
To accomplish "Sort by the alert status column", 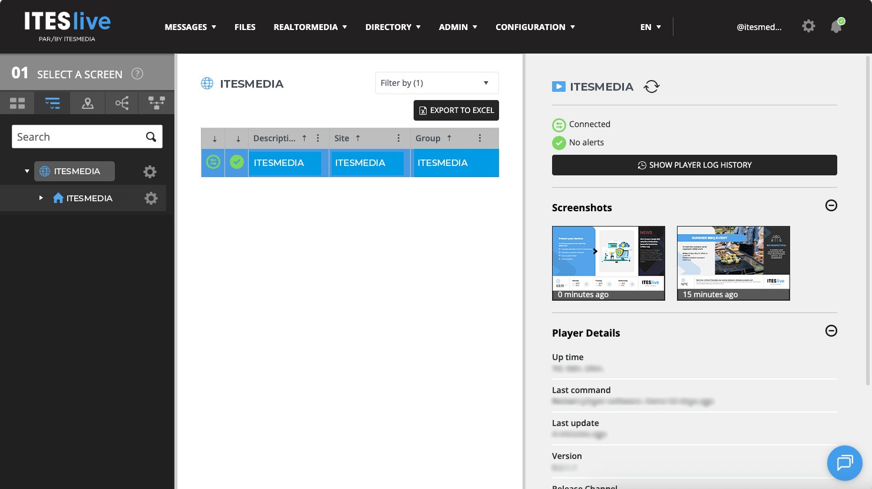I will click(237, 138).
